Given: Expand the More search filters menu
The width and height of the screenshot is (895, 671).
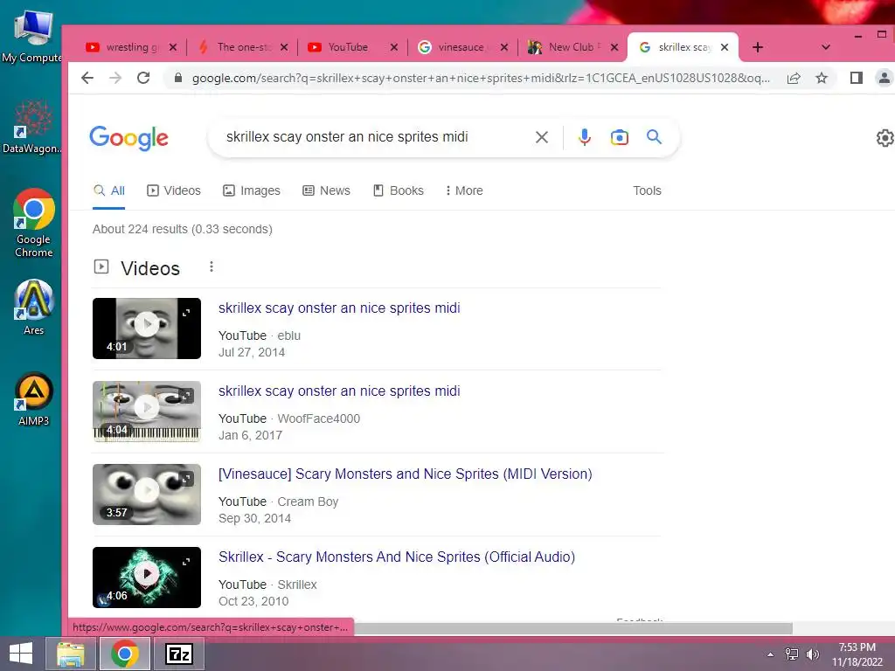Looking at the screenshot, I should pos(464,190).
